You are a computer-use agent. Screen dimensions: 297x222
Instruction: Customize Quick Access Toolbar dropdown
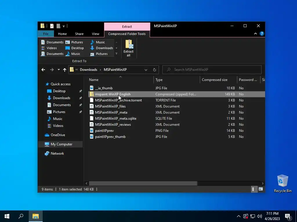(x=64, y=26)
